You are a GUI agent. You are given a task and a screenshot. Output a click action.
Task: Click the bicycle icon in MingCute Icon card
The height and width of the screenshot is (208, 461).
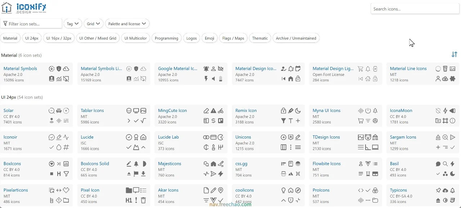(220, 111)
